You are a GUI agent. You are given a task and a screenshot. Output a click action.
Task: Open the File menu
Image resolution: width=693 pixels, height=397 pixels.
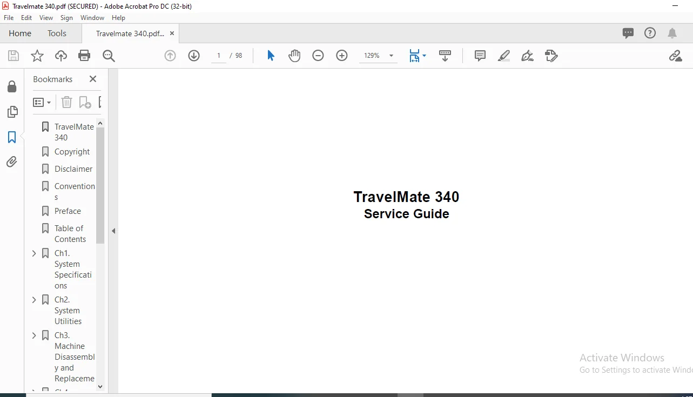(x=9, y=18)
